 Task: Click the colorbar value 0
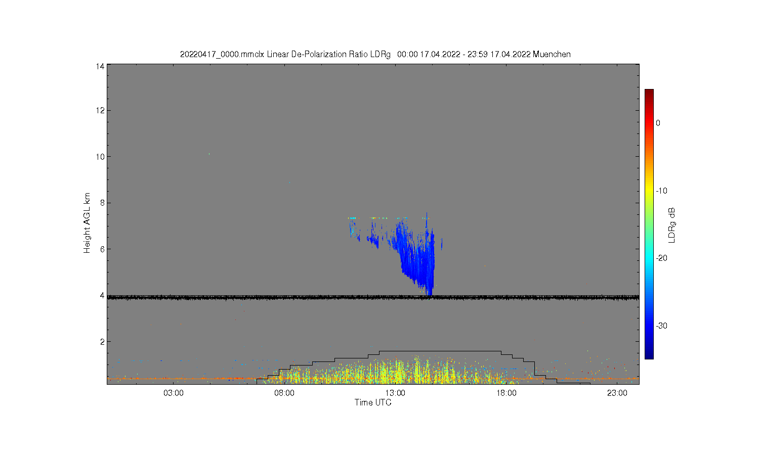click(x=658, y=123)
